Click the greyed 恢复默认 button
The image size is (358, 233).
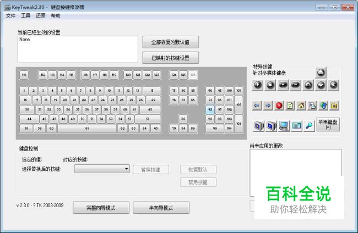tap(198, 170)
